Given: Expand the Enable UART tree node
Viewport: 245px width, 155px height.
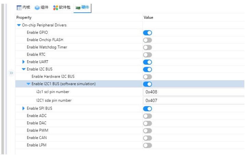Looking at the screenshot, I should tap(24, 62).
